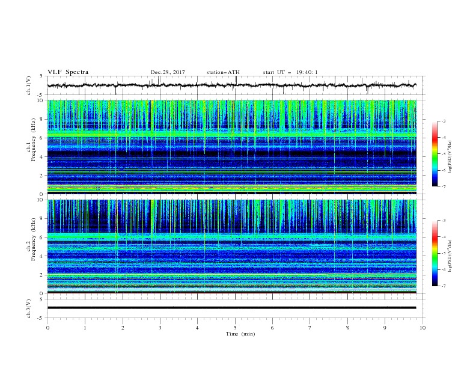This screenshot has height=368, width=476.
Task: Click the "6" tick on Time axis
Action: point(272,328)
